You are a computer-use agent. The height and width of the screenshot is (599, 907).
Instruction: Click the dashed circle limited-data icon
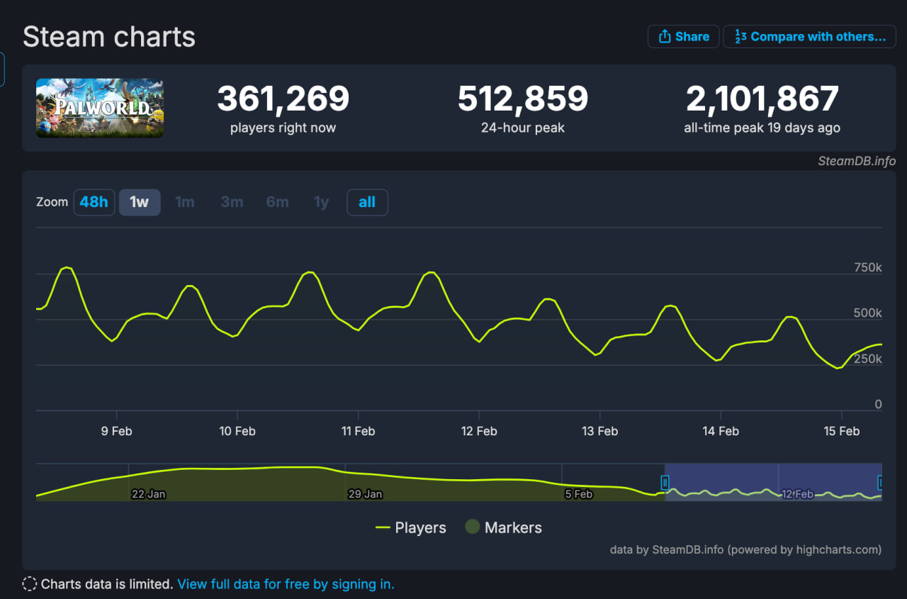(30, 584)
